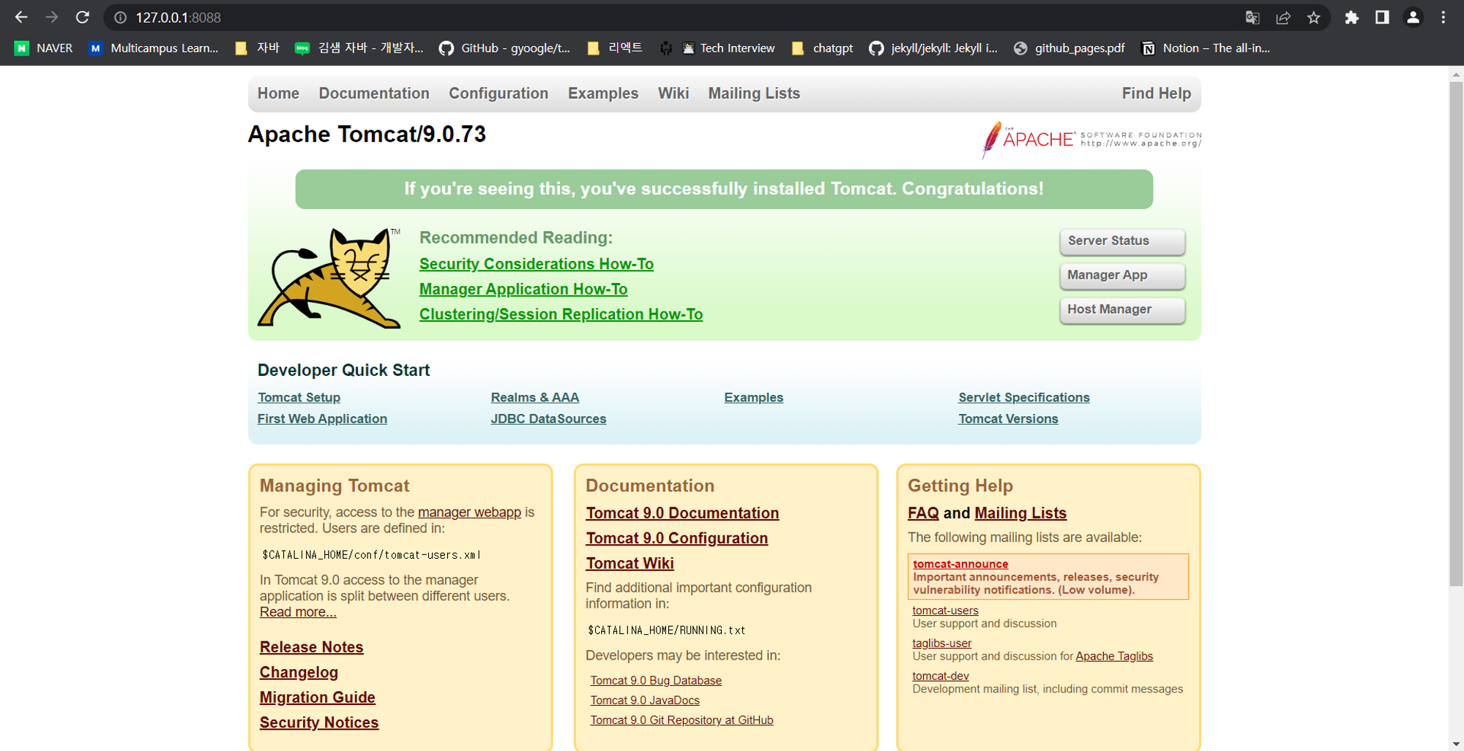The height and width of the screenshot is (751, 1464).
Task: Open the Configuration navigation item
Action: [x=498, y=94]
